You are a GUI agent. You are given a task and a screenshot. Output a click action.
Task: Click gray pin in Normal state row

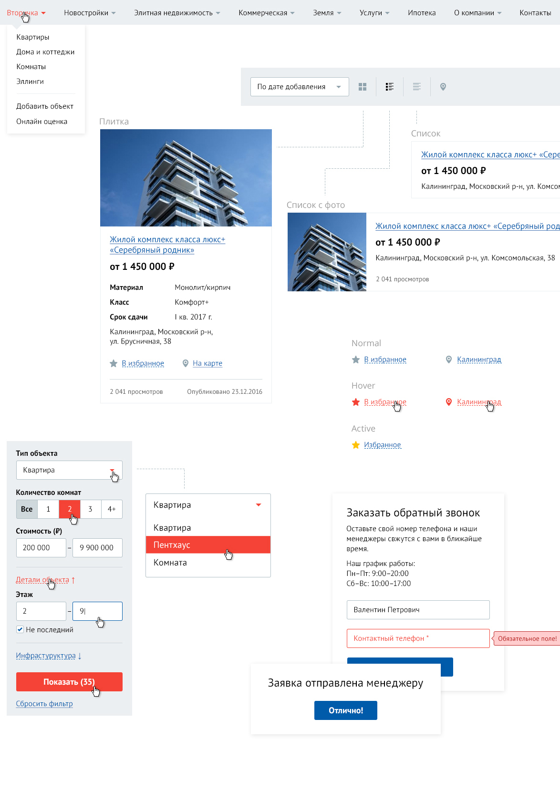coord(449,360)
